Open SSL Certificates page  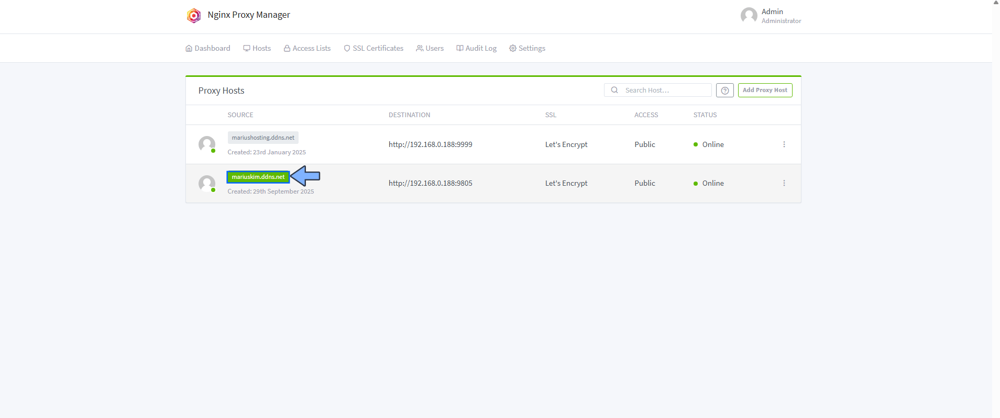[x=373, y=48]
